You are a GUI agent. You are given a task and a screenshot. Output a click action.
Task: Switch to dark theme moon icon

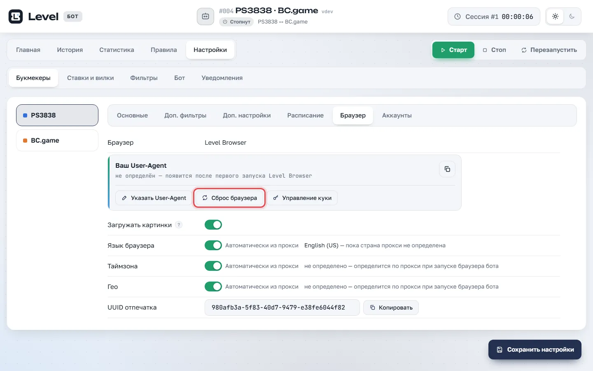click(572, 16)
